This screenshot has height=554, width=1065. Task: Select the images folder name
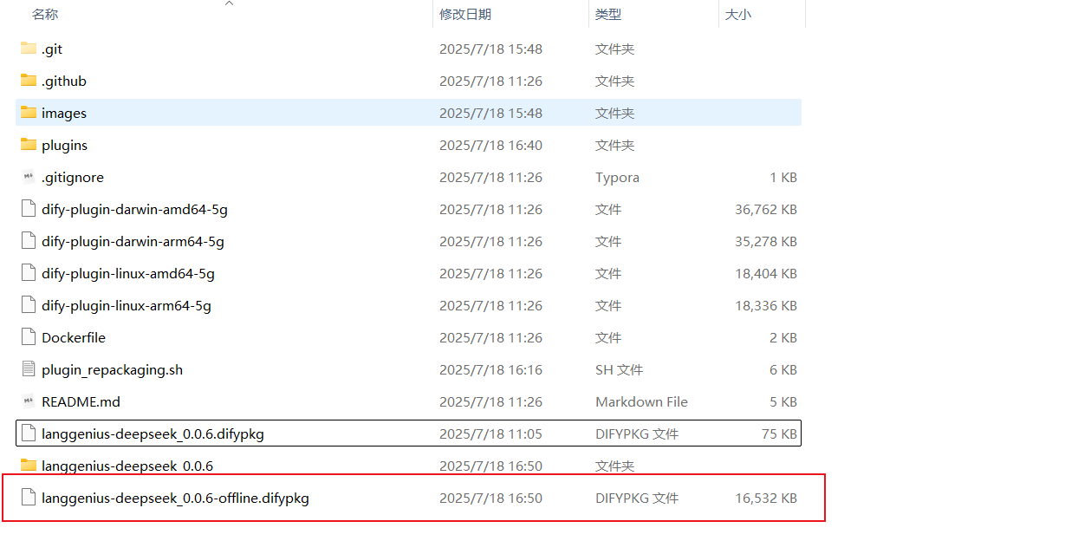(x=64, y=113)
